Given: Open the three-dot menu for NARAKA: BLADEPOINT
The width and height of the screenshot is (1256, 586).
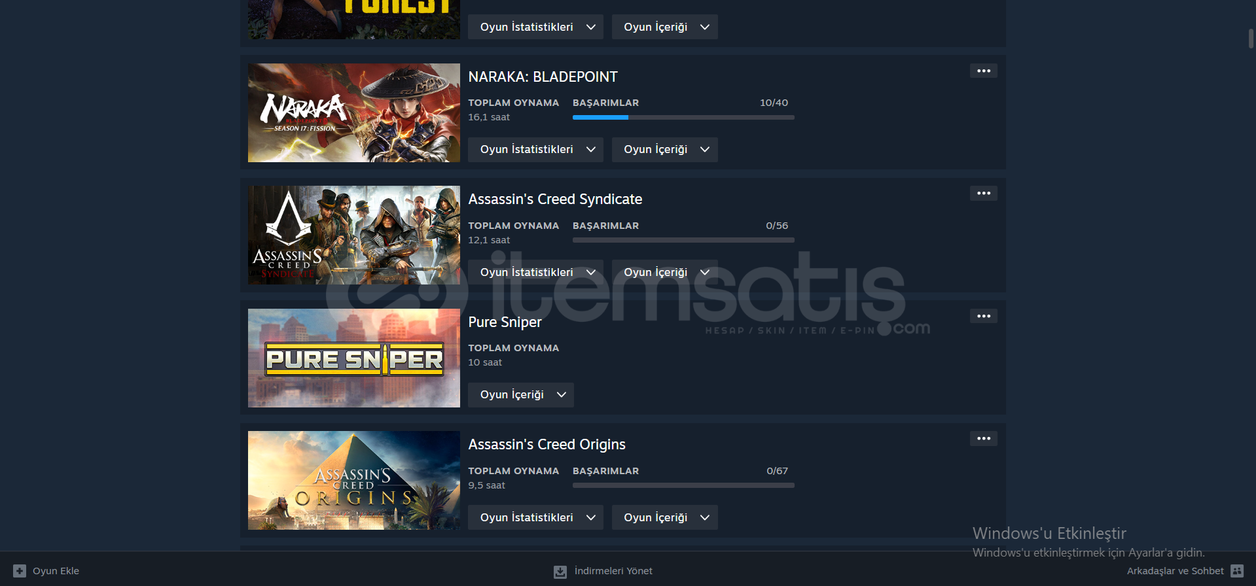Looking at the screenshot, I should pos(983,71).
